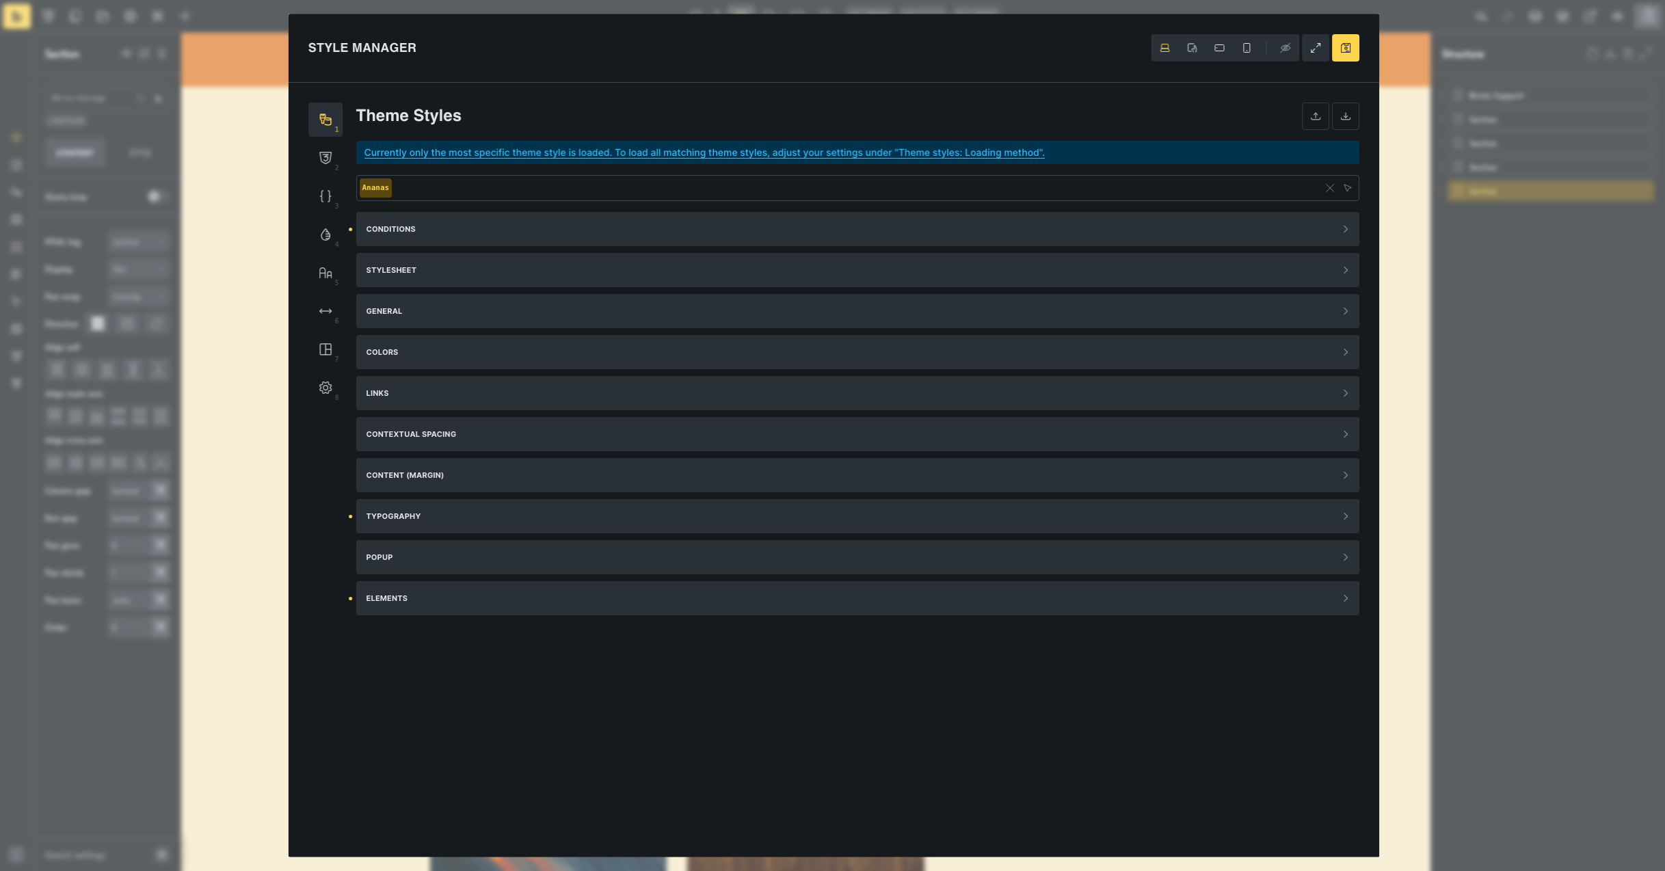Expand the Colors section
1665x871 pixels.
pyautogui.click(x=857, y=352)
